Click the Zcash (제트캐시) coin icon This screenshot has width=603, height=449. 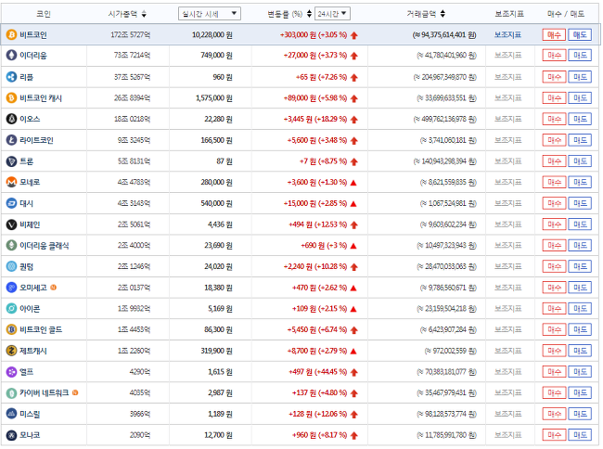pyautogui.click(x=11, y=351)
